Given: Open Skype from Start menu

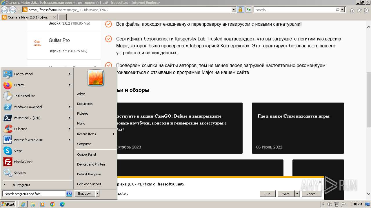Looking at the screenshot, I should coord(37,151).
